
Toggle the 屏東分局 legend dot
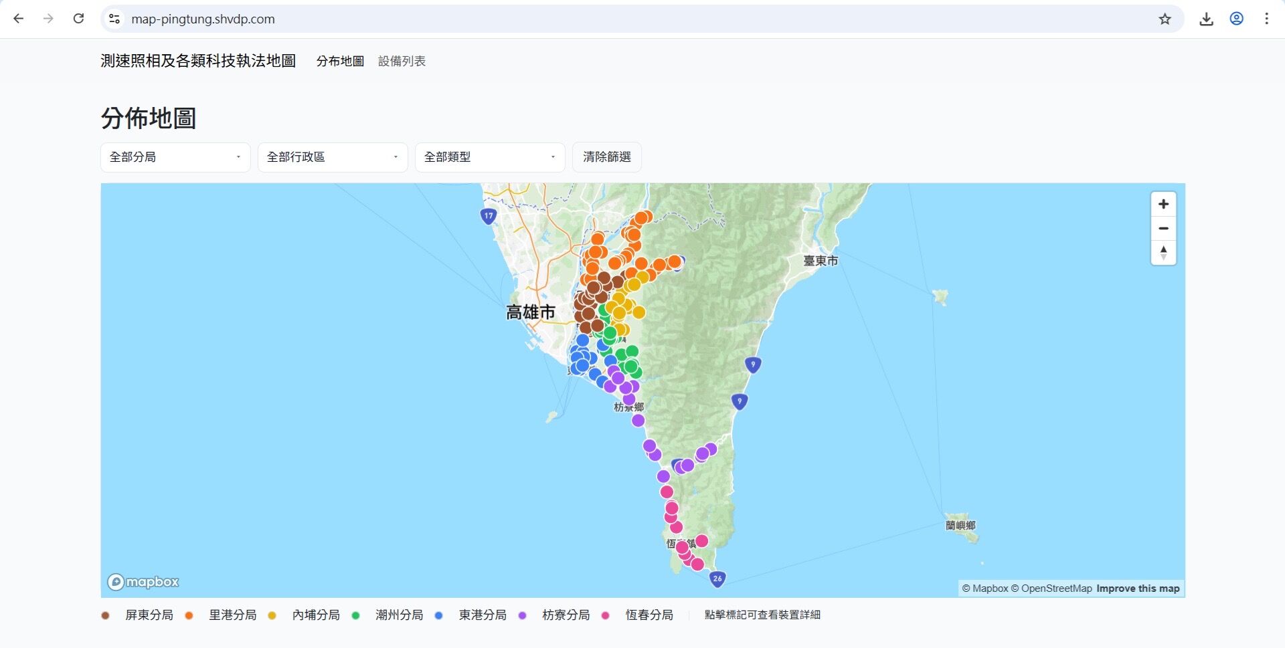105,615
